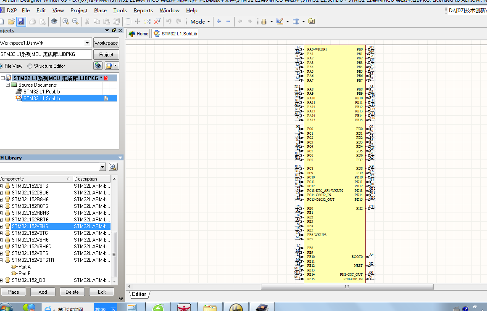
Task: Redo the last undone action
Action: (179, 21)
